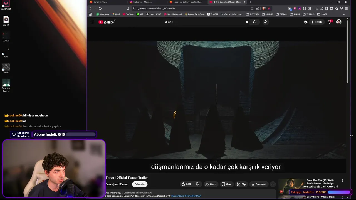Show hidden bookmarks overflow chevron
This screenshot has width=356, height=200.
344,14
